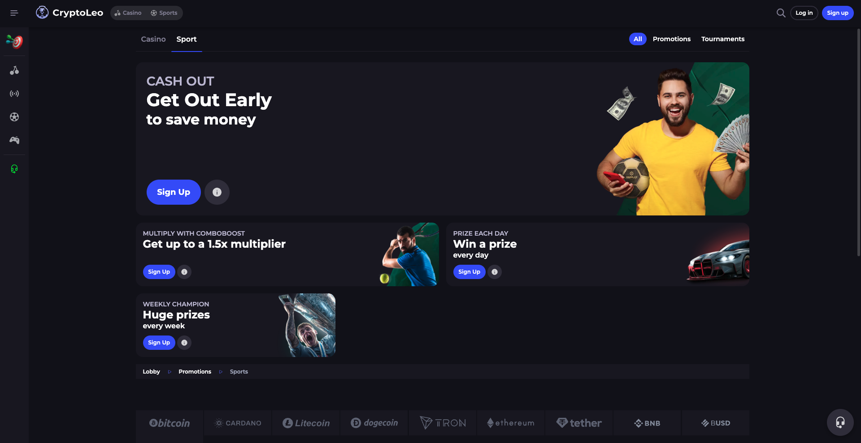Open the green headset support sidebar icon
The height and width of the screenshot is (443, 861).
(x=14, y=169)
